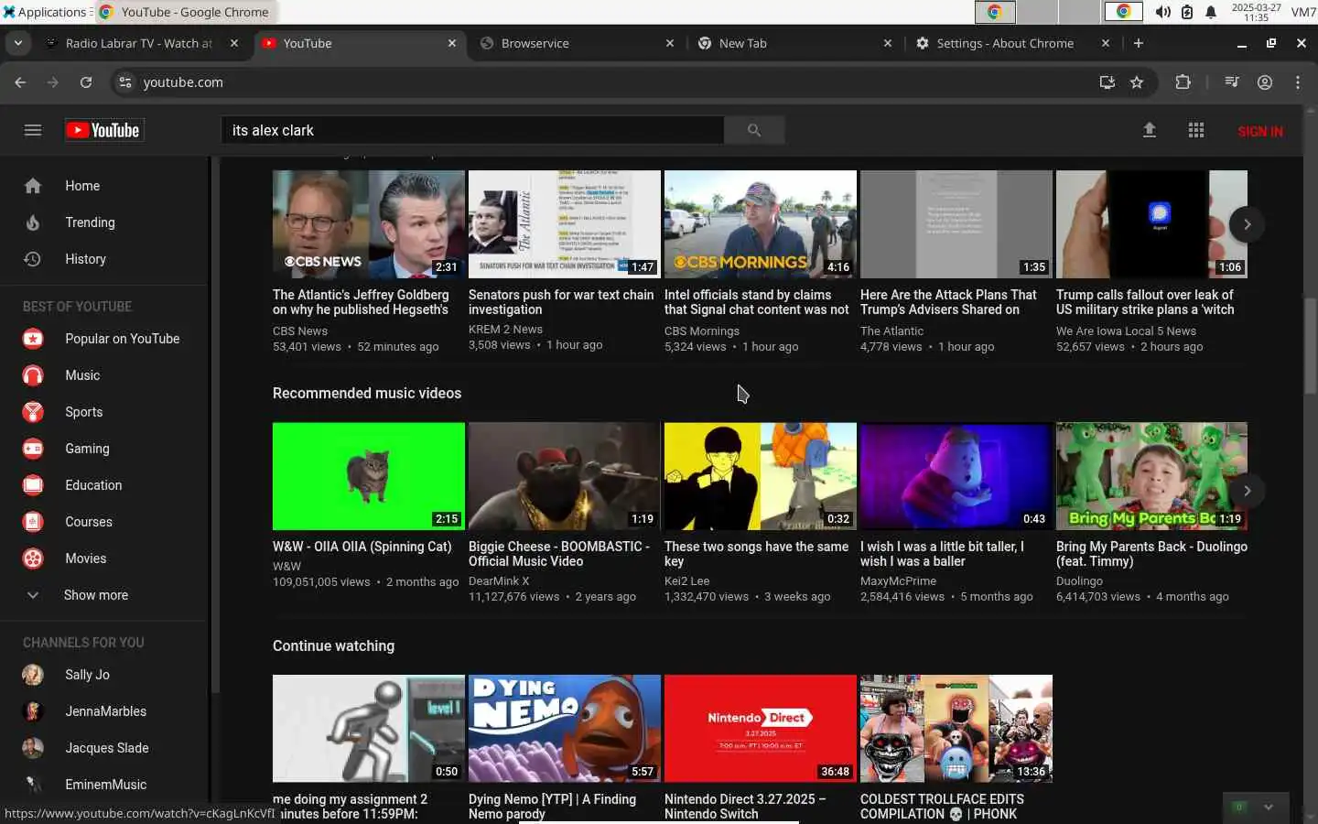Open 'Senators push for war text chain' title
The height and width of the screenshot is (824, 1318).
[561, 302]
